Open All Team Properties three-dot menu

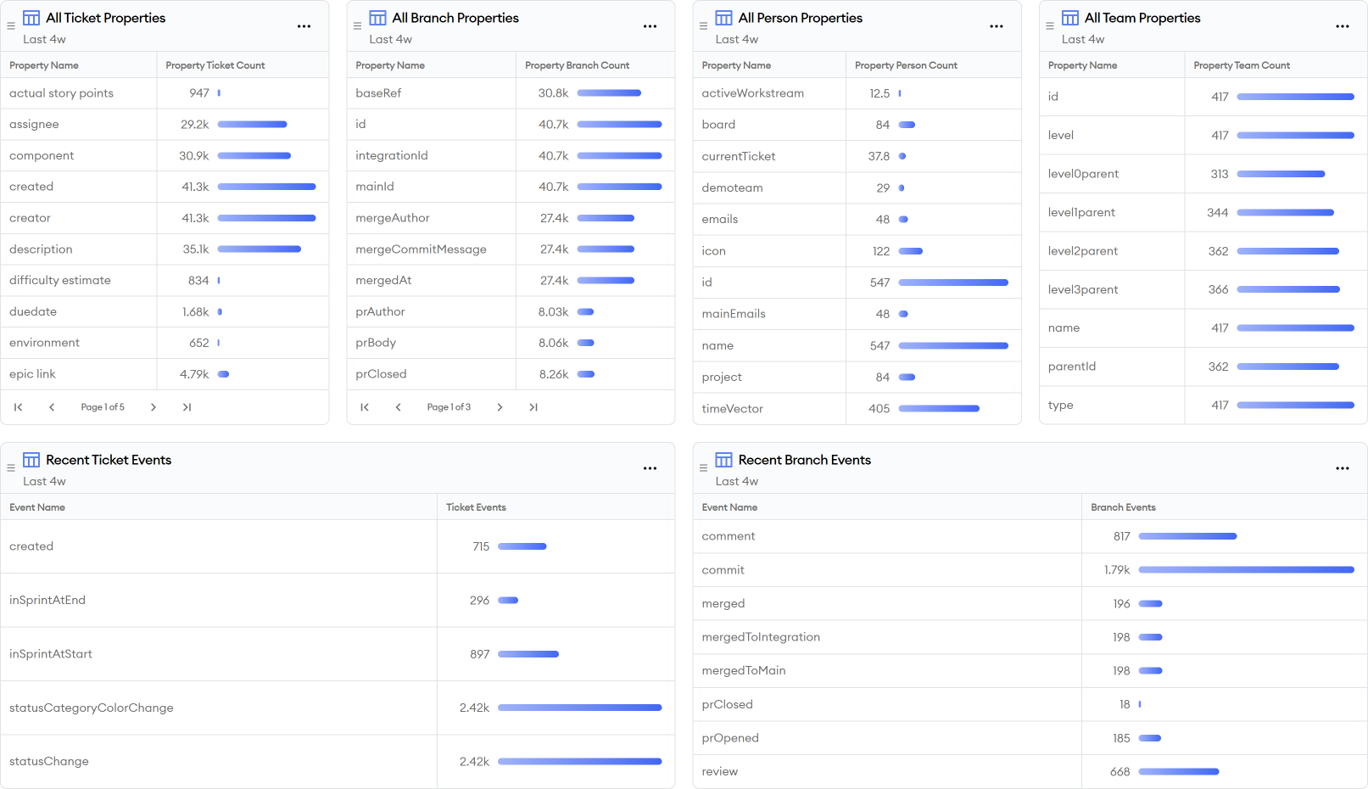click(x=1342, y=27)
